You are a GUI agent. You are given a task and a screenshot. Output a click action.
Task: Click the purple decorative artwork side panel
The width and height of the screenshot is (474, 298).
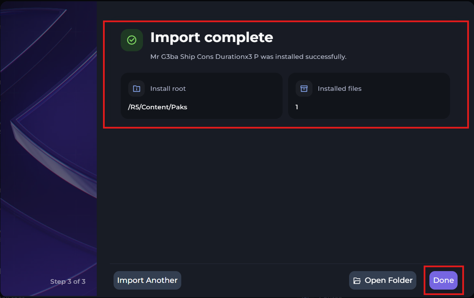pyautogui.click(x=48, y=147)
